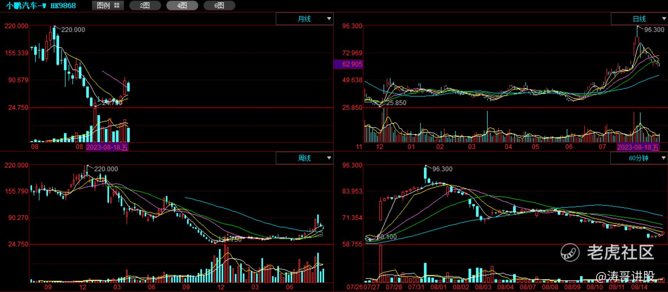This screenshot has height=292, width=668.
Task: Click the stock code HK9868
Action: (x=63, y=6)
